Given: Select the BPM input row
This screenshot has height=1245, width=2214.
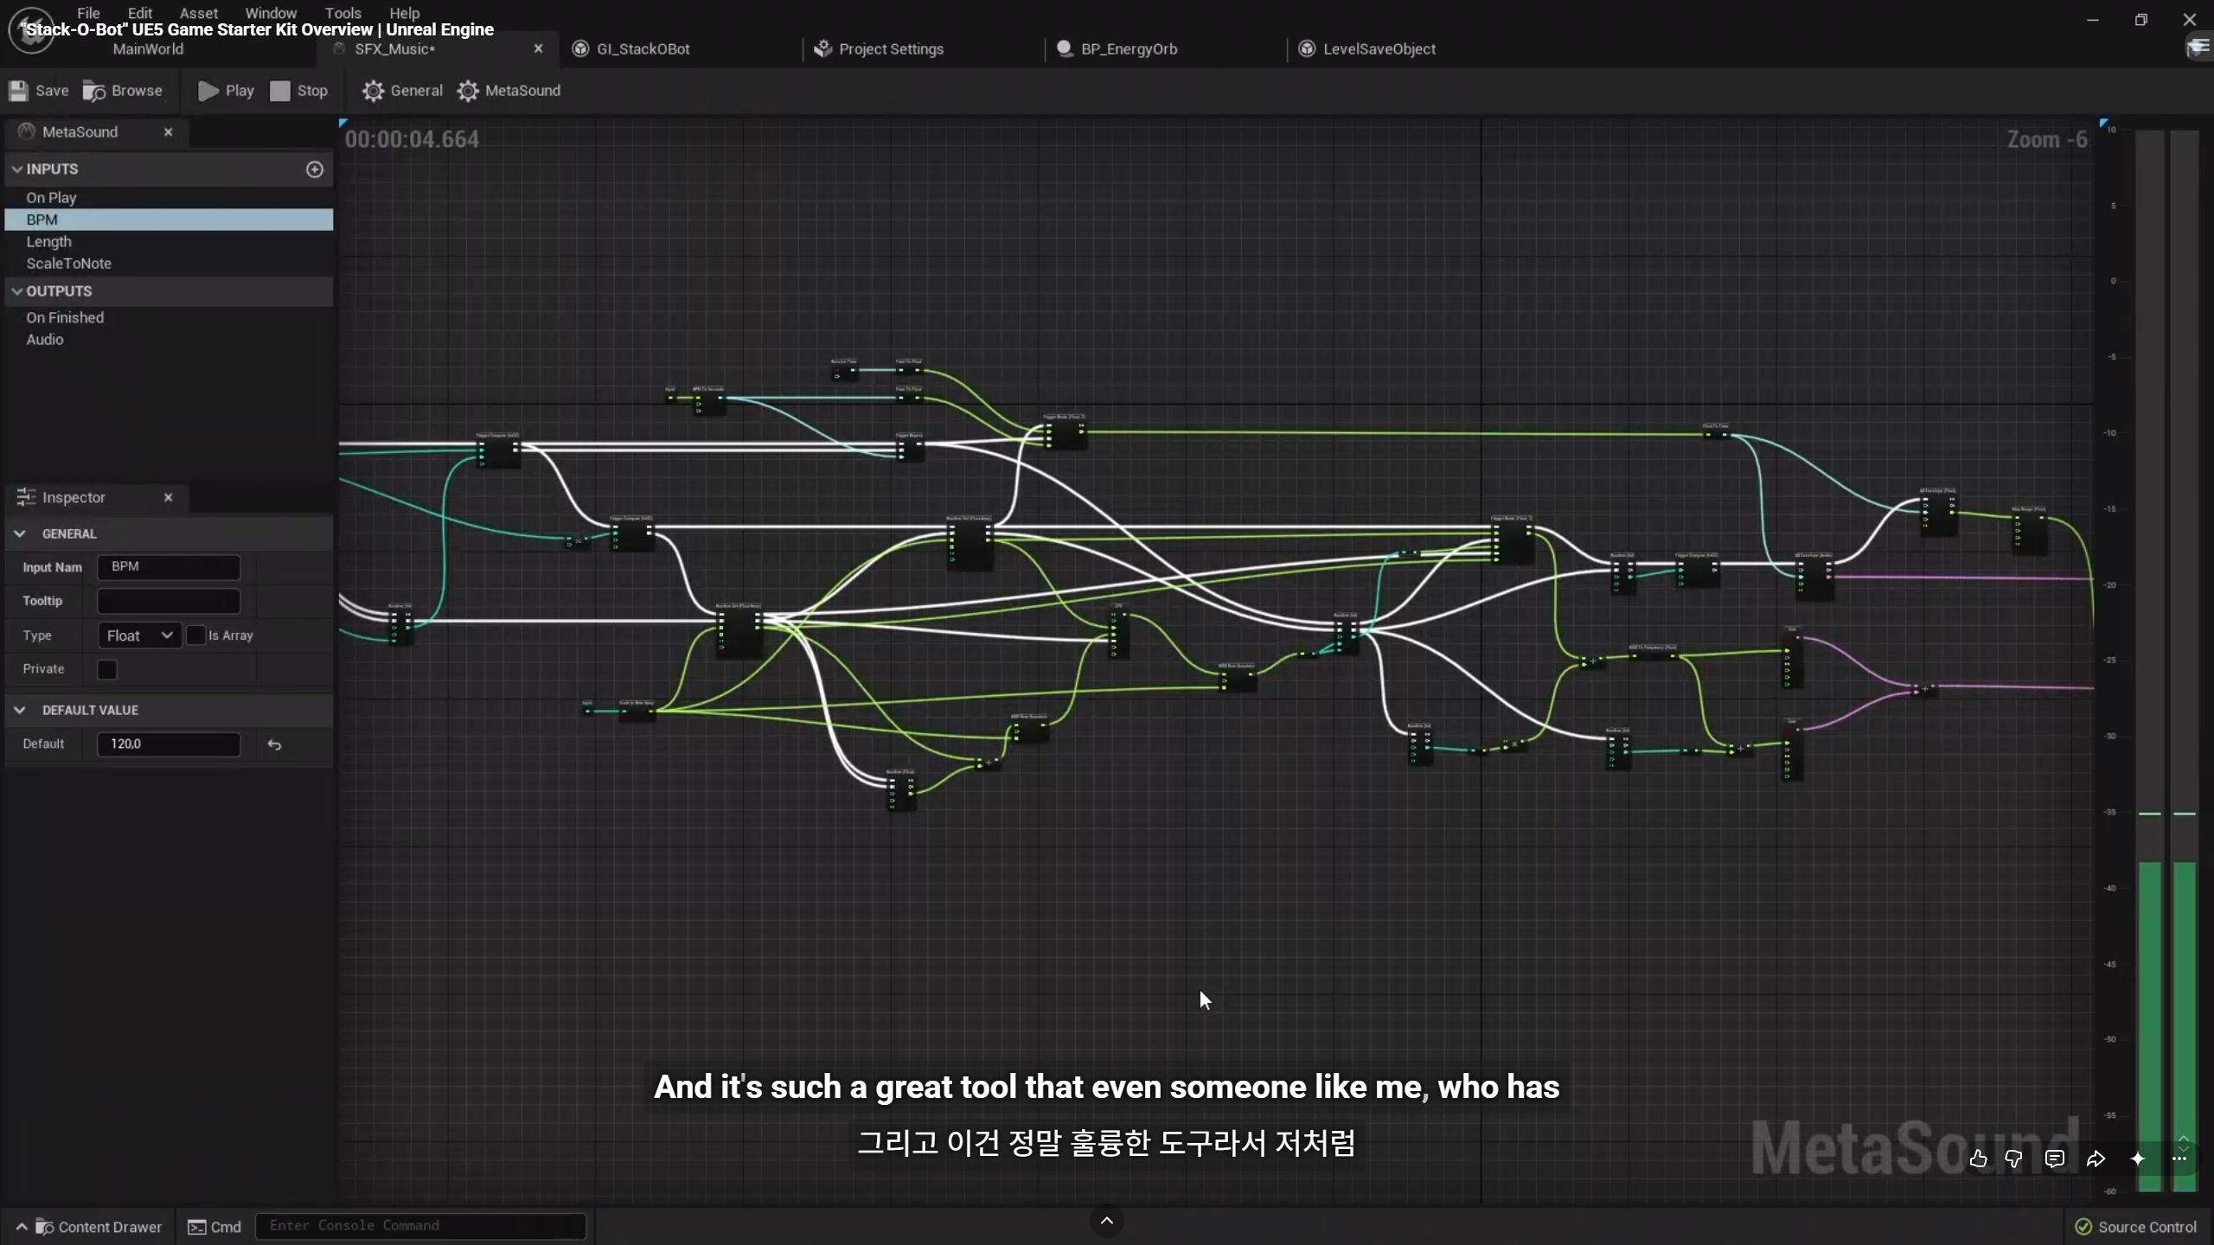Looking at the screenshot, I should [169, 220].
